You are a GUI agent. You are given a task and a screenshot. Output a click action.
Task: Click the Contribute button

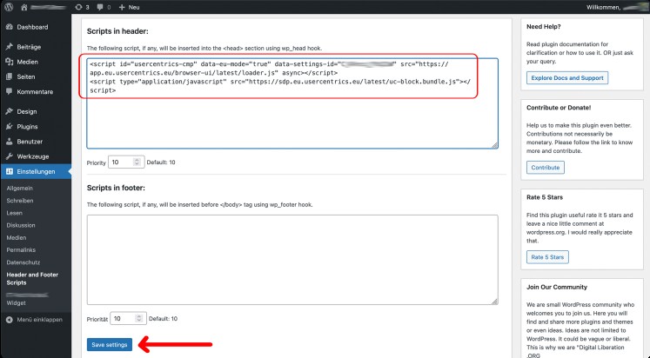(x=545, y=168)
